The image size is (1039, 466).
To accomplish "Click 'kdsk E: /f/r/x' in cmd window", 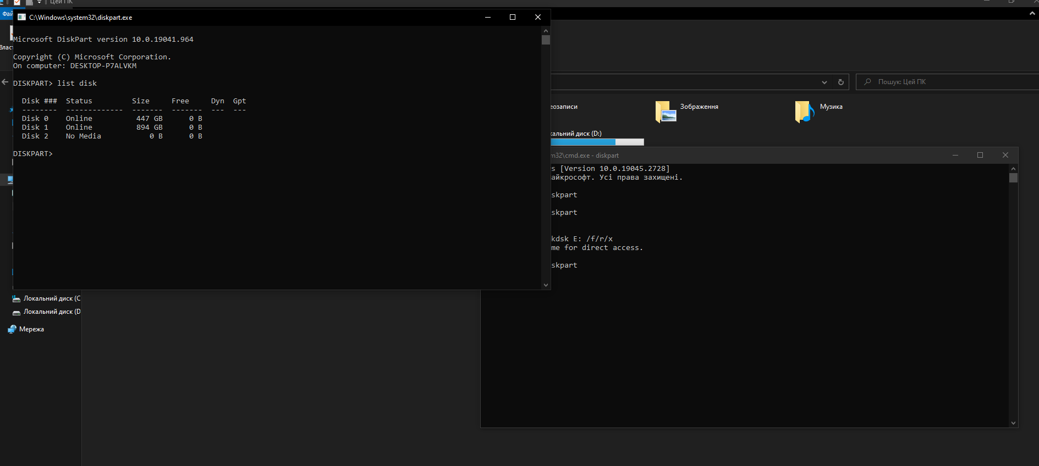I will [x=582, y=239].
